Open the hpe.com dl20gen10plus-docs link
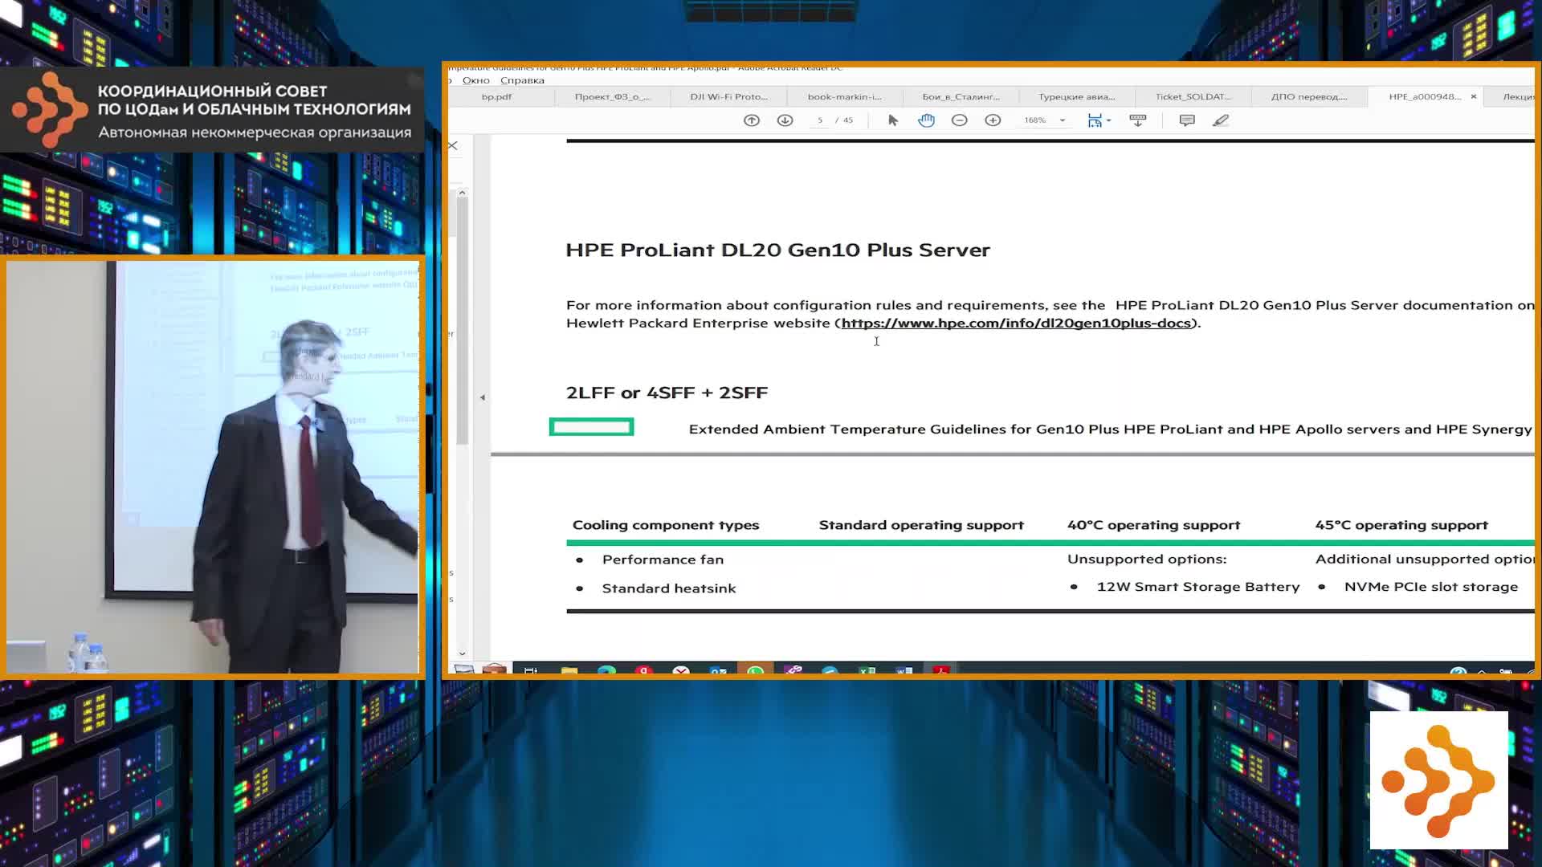 tap(1016, 323)
